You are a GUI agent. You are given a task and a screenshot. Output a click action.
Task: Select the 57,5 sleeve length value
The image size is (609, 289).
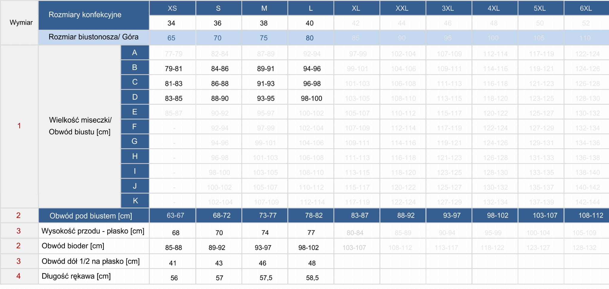tap(266, 278)
